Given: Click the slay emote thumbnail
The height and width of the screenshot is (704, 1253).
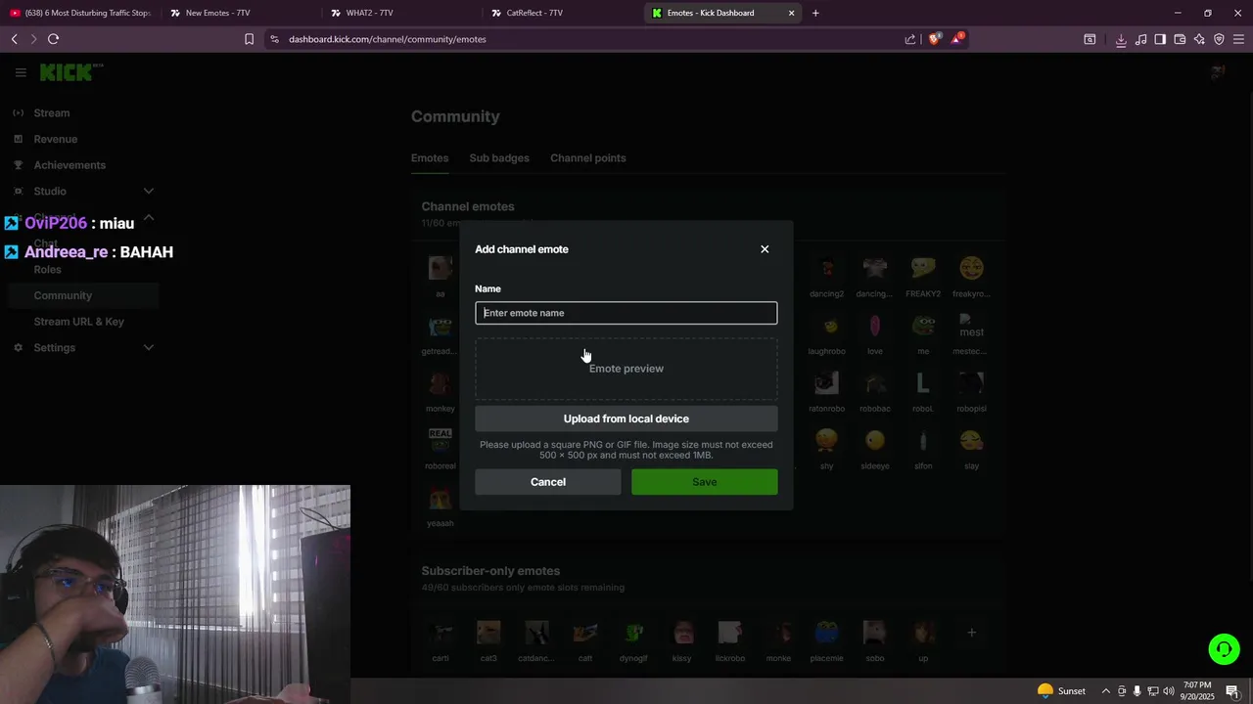Looking at the screenshot, I should (971, 441).
